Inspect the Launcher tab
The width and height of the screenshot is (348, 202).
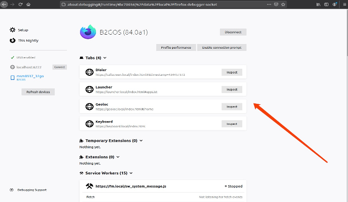[232, 89]
